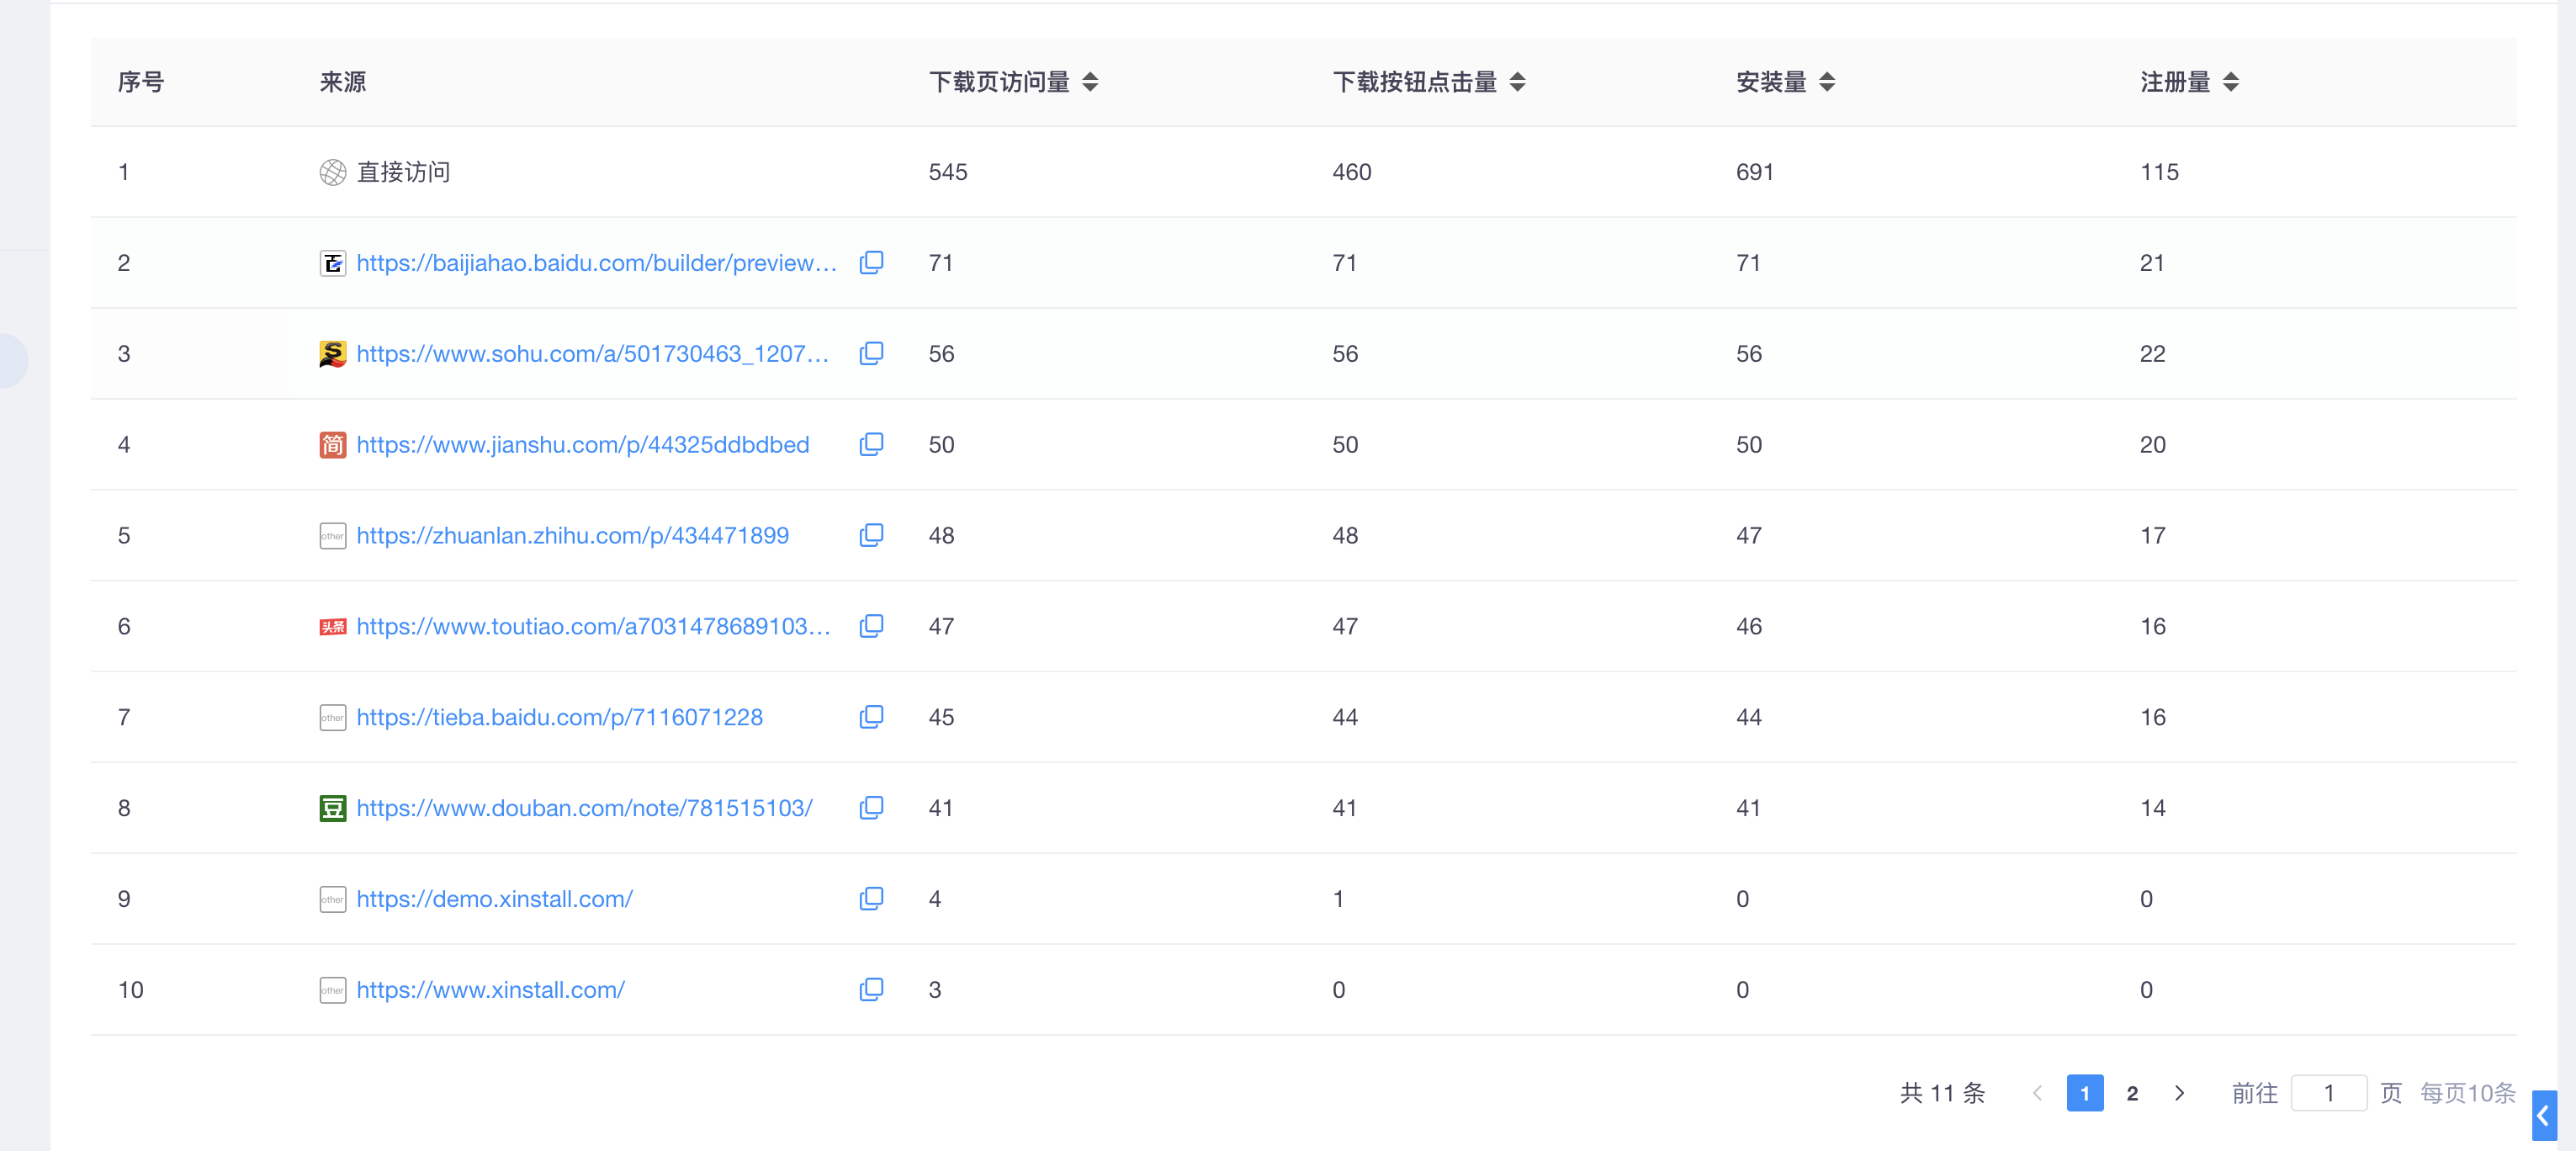The height and width of the screenshot is (1151, 2576).
Task: Copy the www.xinstall.com source URL
Action: click(871, 989)
